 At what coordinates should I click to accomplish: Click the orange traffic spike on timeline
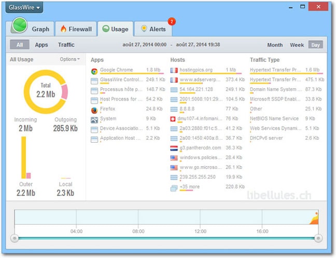[315, 219]
